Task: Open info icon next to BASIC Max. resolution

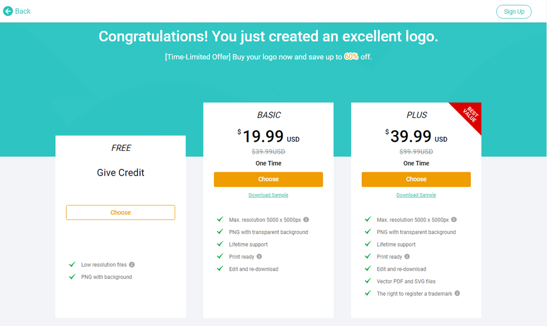Action: (306, 220)
